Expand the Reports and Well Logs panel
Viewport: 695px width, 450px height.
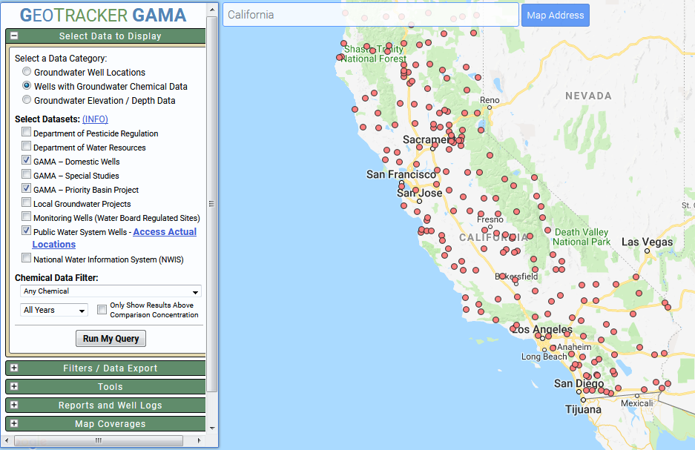click(14, 406)
